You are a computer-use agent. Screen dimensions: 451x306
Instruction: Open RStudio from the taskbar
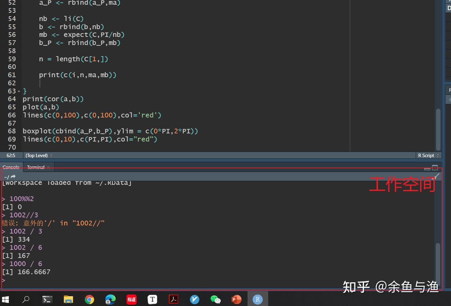tap(257, 299)
